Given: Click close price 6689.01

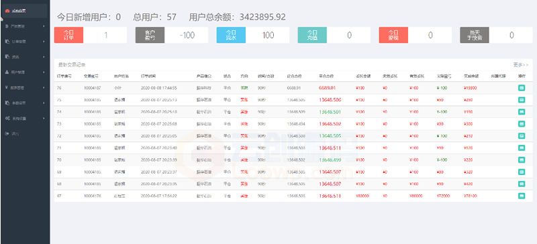Looking at the screenshot, I should (x=327, y=88).
